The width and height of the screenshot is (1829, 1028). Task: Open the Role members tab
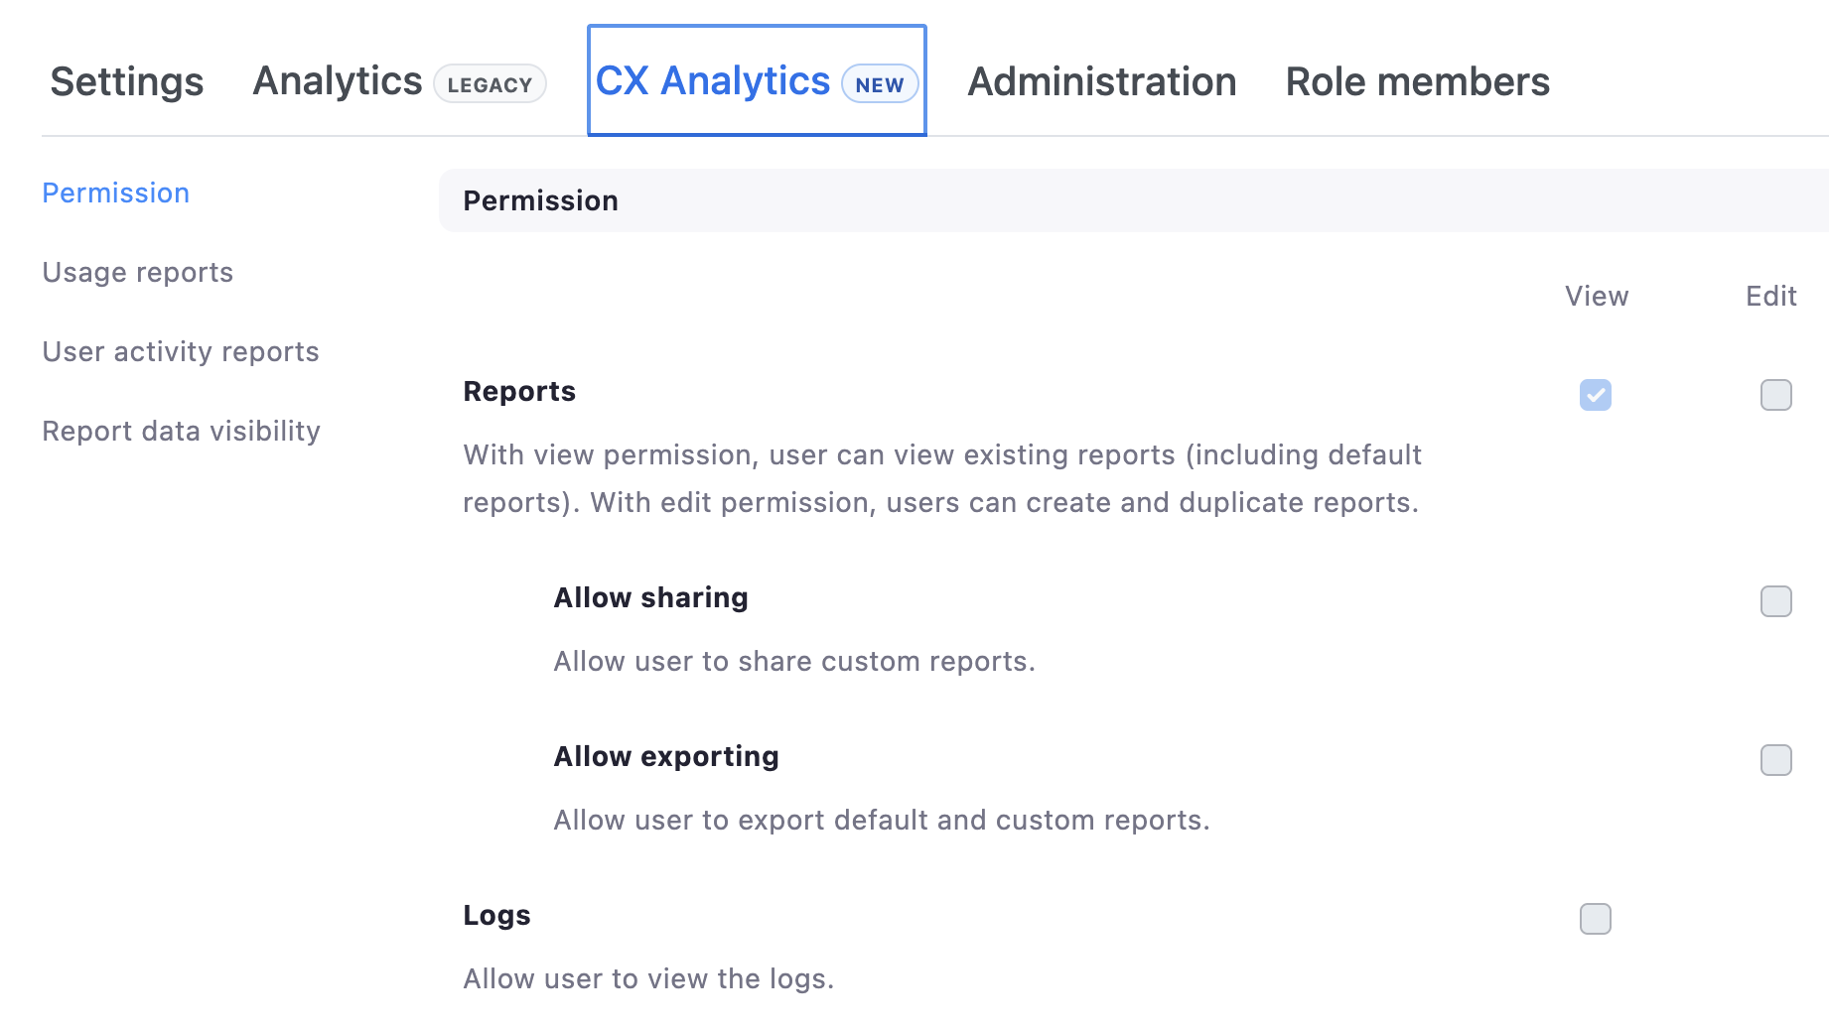(1417, 81)
